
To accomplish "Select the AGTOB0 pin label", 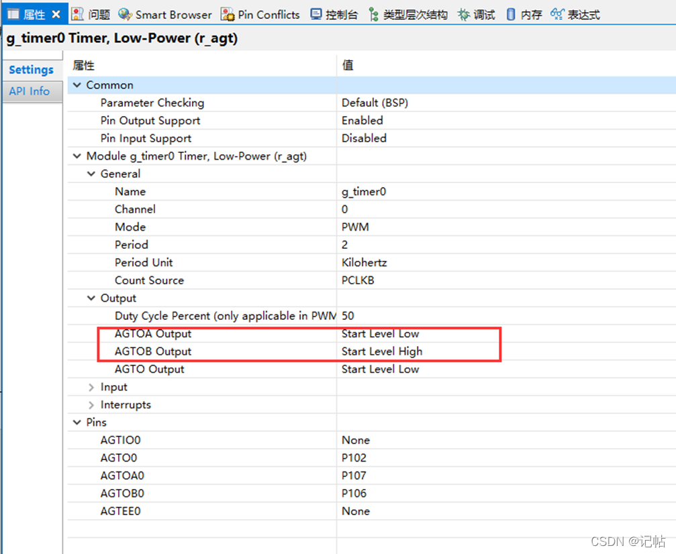I will [x=122, y=493].
